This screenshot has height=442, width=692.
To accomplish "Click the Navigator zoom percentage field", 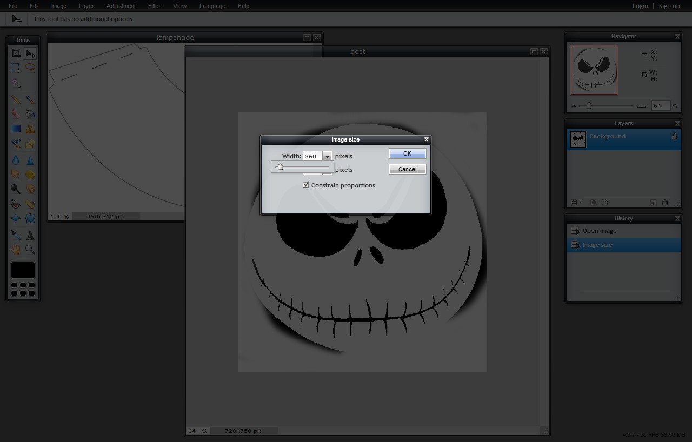I will 661,106.
